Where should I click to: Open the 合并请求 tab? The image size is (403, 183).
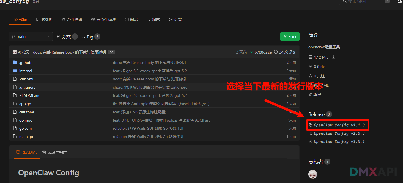point(72,20)
